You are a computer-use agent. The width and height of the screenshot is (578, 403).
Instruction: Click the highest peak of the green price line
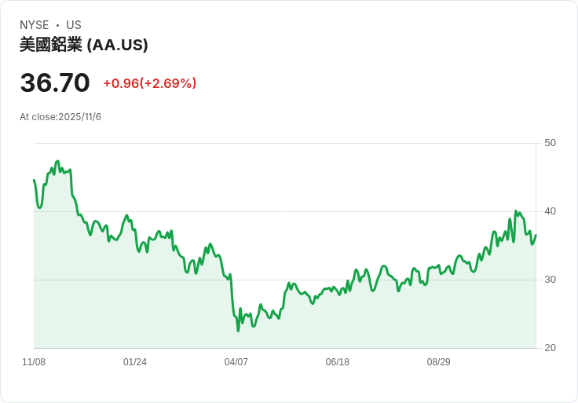[x=57, y=161]
